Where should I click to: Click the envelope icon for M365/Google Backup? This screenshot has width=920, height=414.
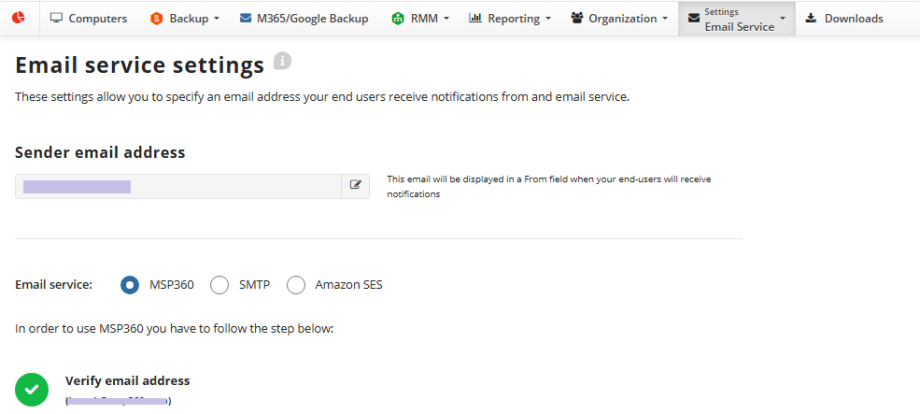245,19
